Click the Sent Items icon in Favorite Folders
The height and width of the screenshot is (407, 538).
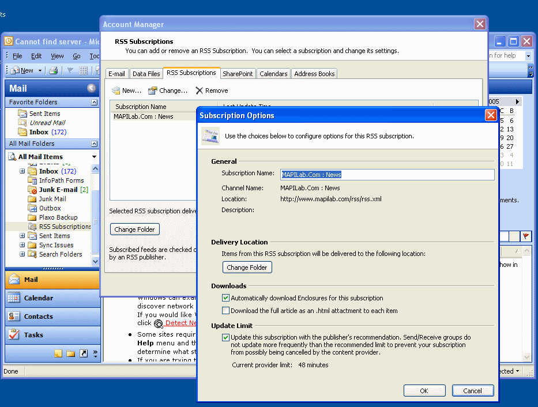click(22, 114)
